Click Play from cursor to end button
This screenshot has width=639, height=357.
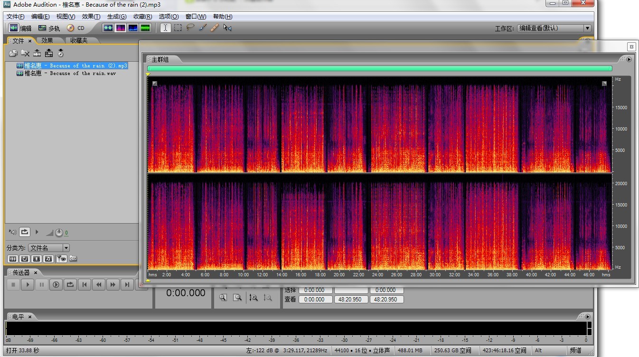point(56,284)
